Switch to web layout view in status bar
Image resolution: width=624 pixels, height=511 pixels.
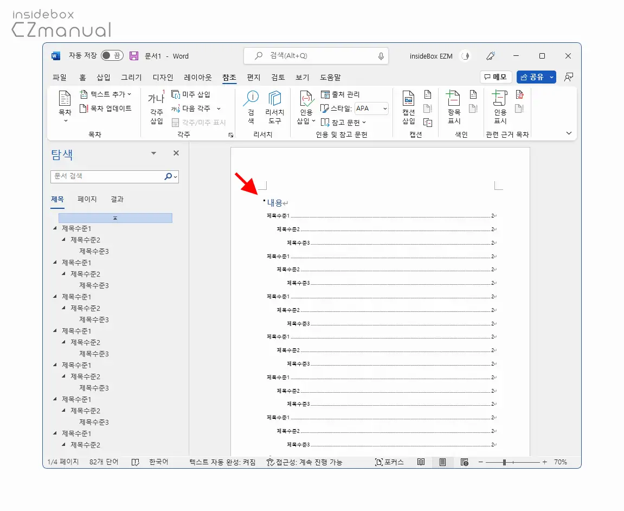(x=464, y=462)
